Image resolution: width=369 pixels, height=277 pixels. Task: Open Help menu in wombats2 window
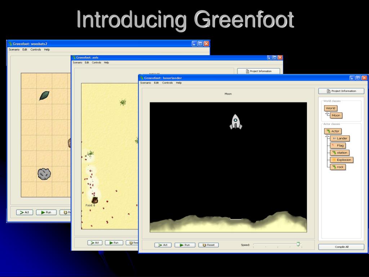pyautogui.click(x=47, y=49)
